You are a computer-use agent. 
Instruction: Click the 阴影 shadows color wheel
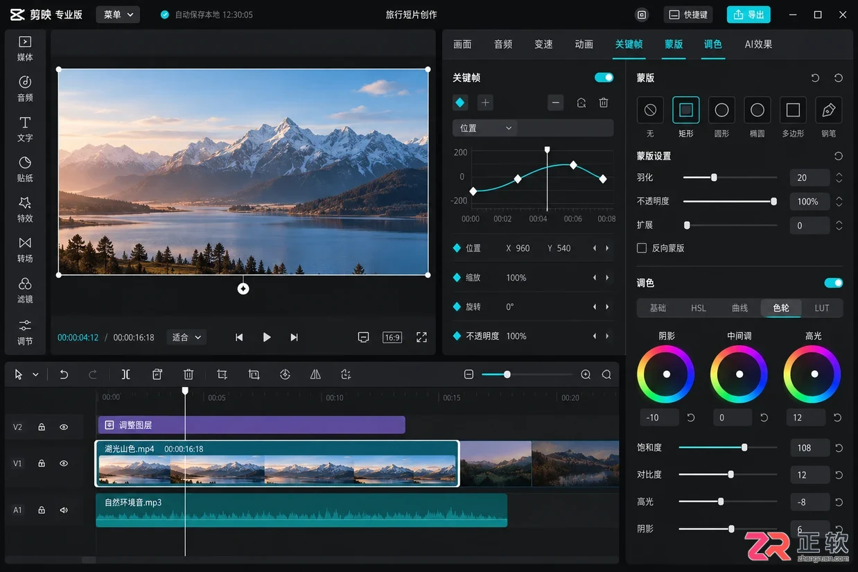click(666, 374)
